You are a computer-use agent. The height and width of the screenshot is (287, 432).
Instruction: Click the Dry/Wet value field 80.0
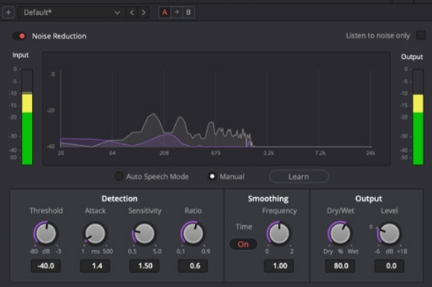(340, 266)
